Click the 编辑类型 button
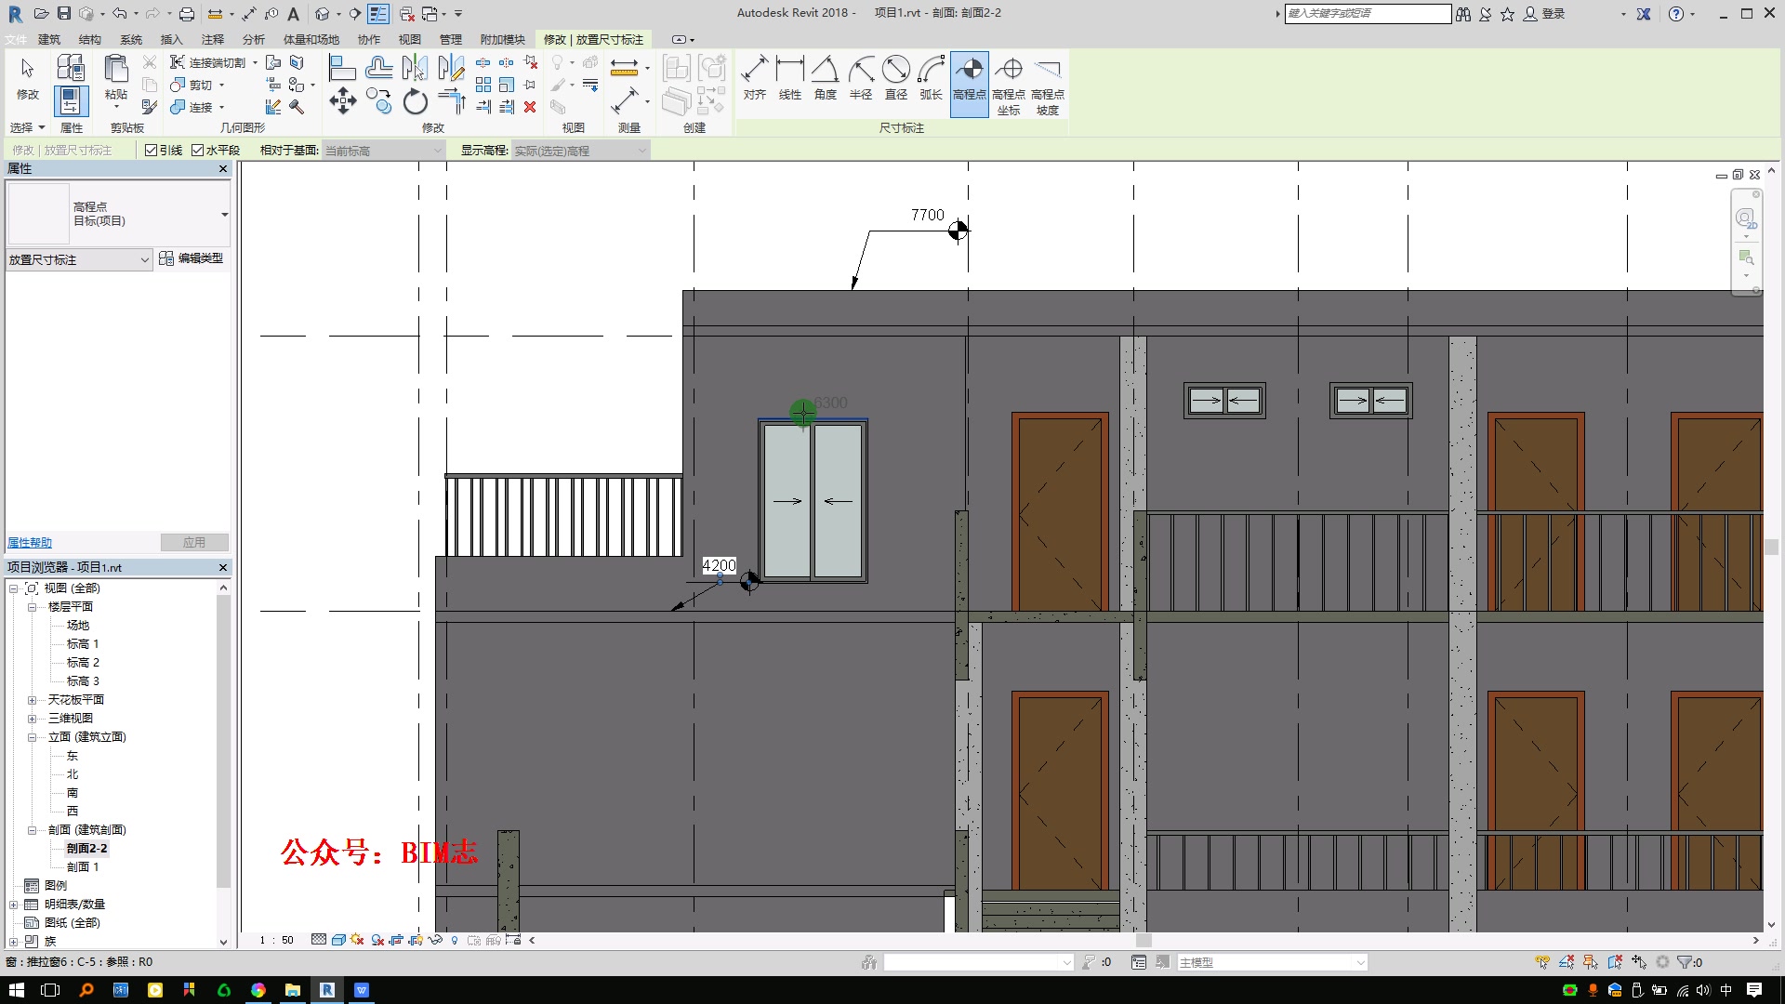 (192, 258)
